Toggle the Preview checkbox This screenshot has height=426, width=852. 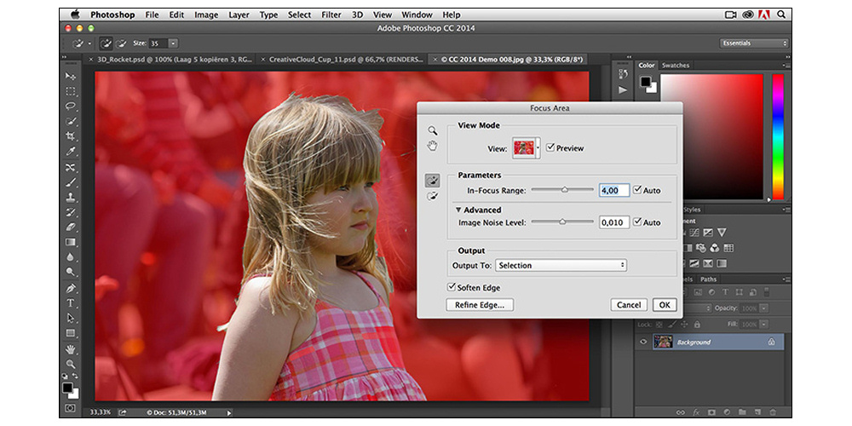pos(550,148)
